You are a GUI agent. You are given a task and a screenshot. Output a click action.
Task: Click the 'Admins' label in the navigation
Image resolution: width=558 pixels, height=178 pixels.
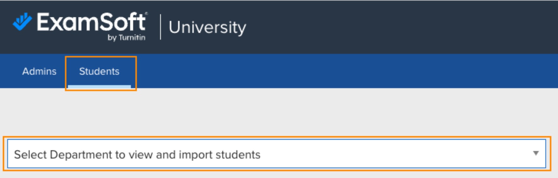click(39, 71)
